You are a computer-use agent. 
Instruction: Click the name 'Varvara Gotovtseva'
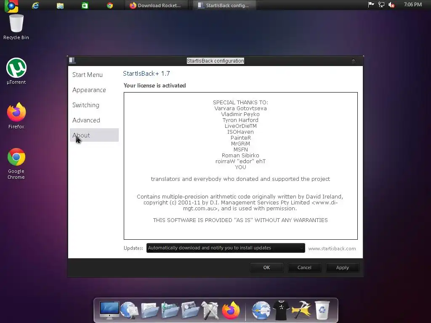[x=240, y=108]
